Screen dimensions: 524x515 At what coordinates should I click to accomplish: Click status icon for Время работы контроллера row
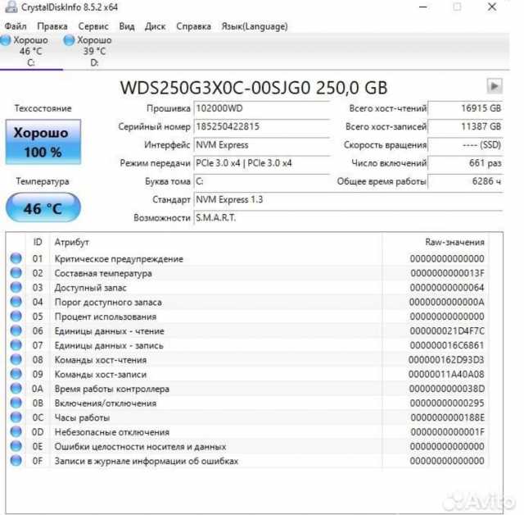tap(16, 388)
